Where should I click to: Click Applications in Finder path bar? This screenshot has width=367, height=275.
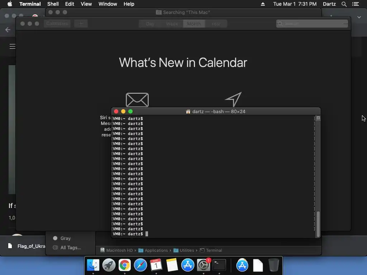(153, 250)
